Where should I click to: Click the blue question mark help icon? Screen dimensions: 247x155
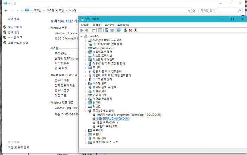107,30
